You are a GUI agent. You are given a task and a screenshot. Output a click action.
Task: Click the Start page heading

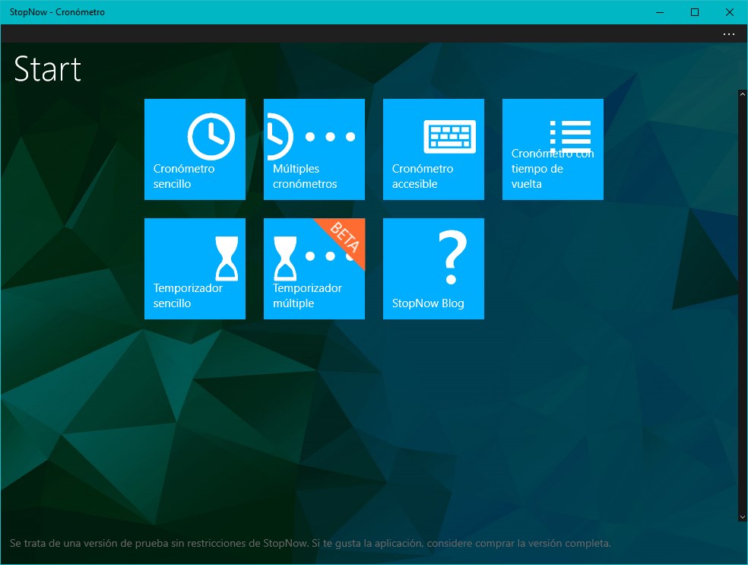(47, 69)
